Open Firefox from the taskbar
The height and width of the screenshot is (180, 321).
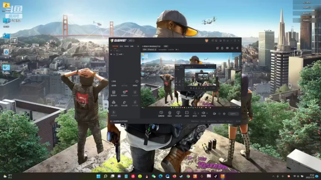click(174, 176)
